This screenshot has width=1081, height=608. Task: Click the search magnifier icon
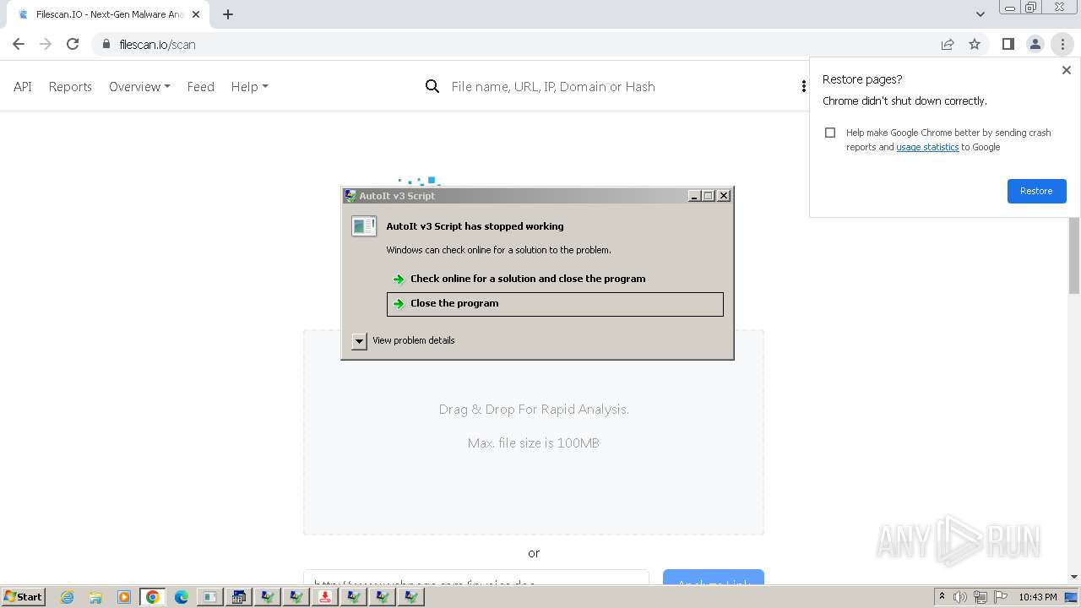pos(432,86)
